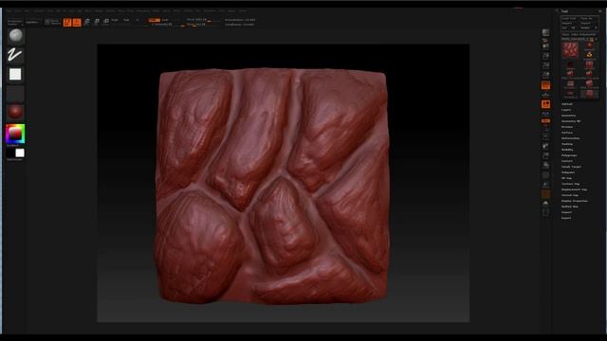Image resolution: width=607 pixels, height=341 pixels.
Task: Expand the Masking subpalette
Action: (567, 144)
